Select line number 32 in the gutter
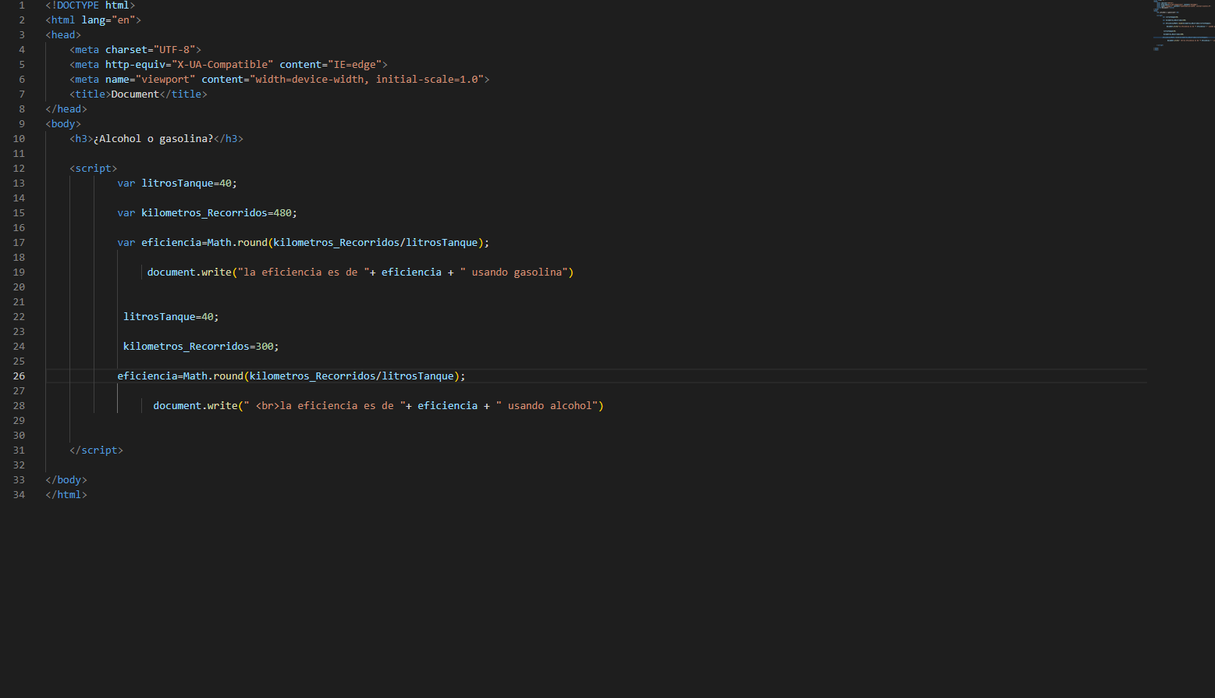The image size is (1215, 698). click(19, 465)
